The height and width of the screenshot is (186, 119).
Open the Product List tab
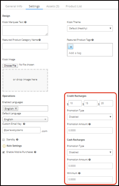click(x=74, y=6)
